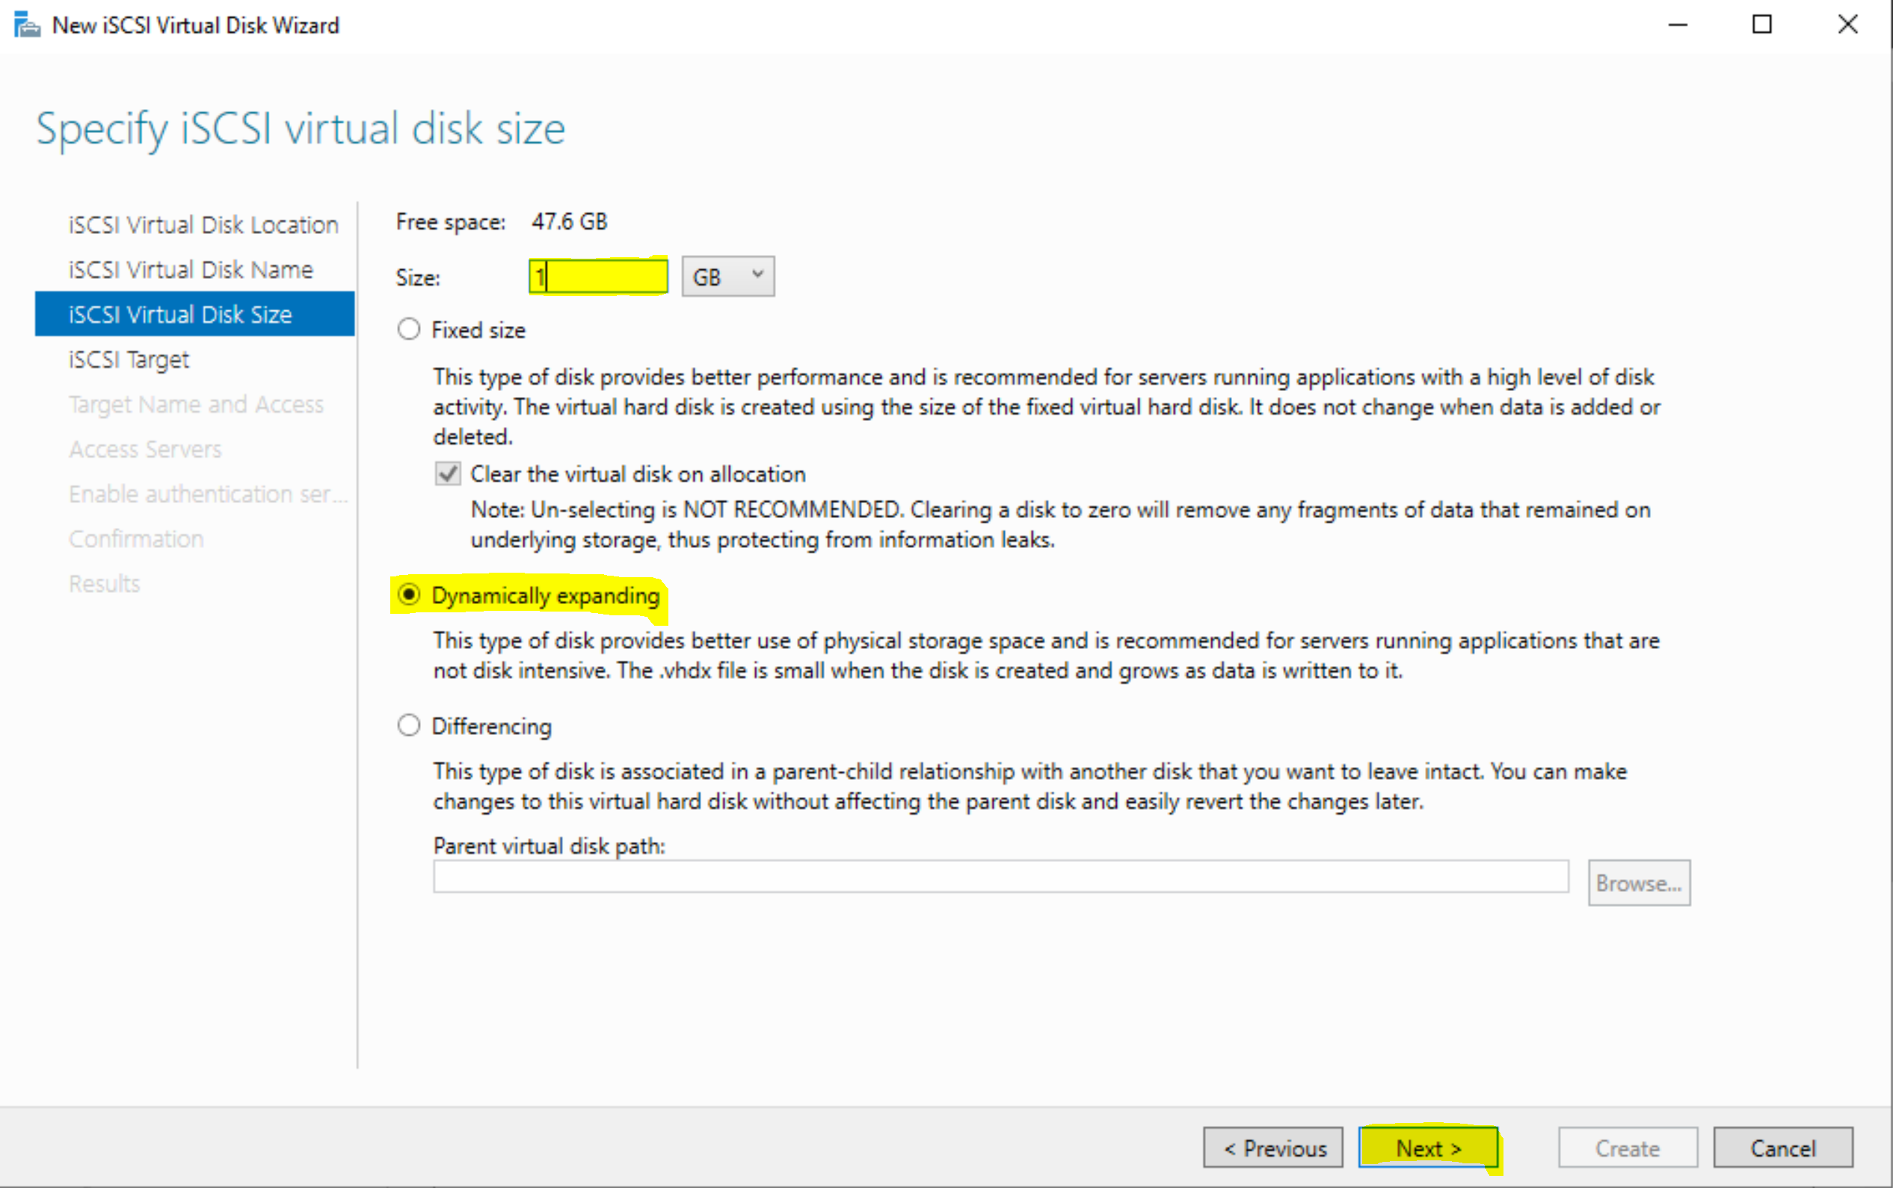Select the Access Servers step

point(145,449)
